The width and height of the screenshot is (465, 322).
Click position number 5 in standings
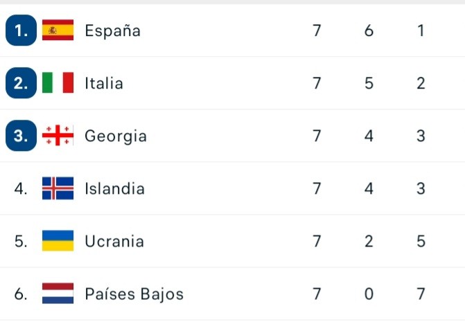(x=20, y=241)
